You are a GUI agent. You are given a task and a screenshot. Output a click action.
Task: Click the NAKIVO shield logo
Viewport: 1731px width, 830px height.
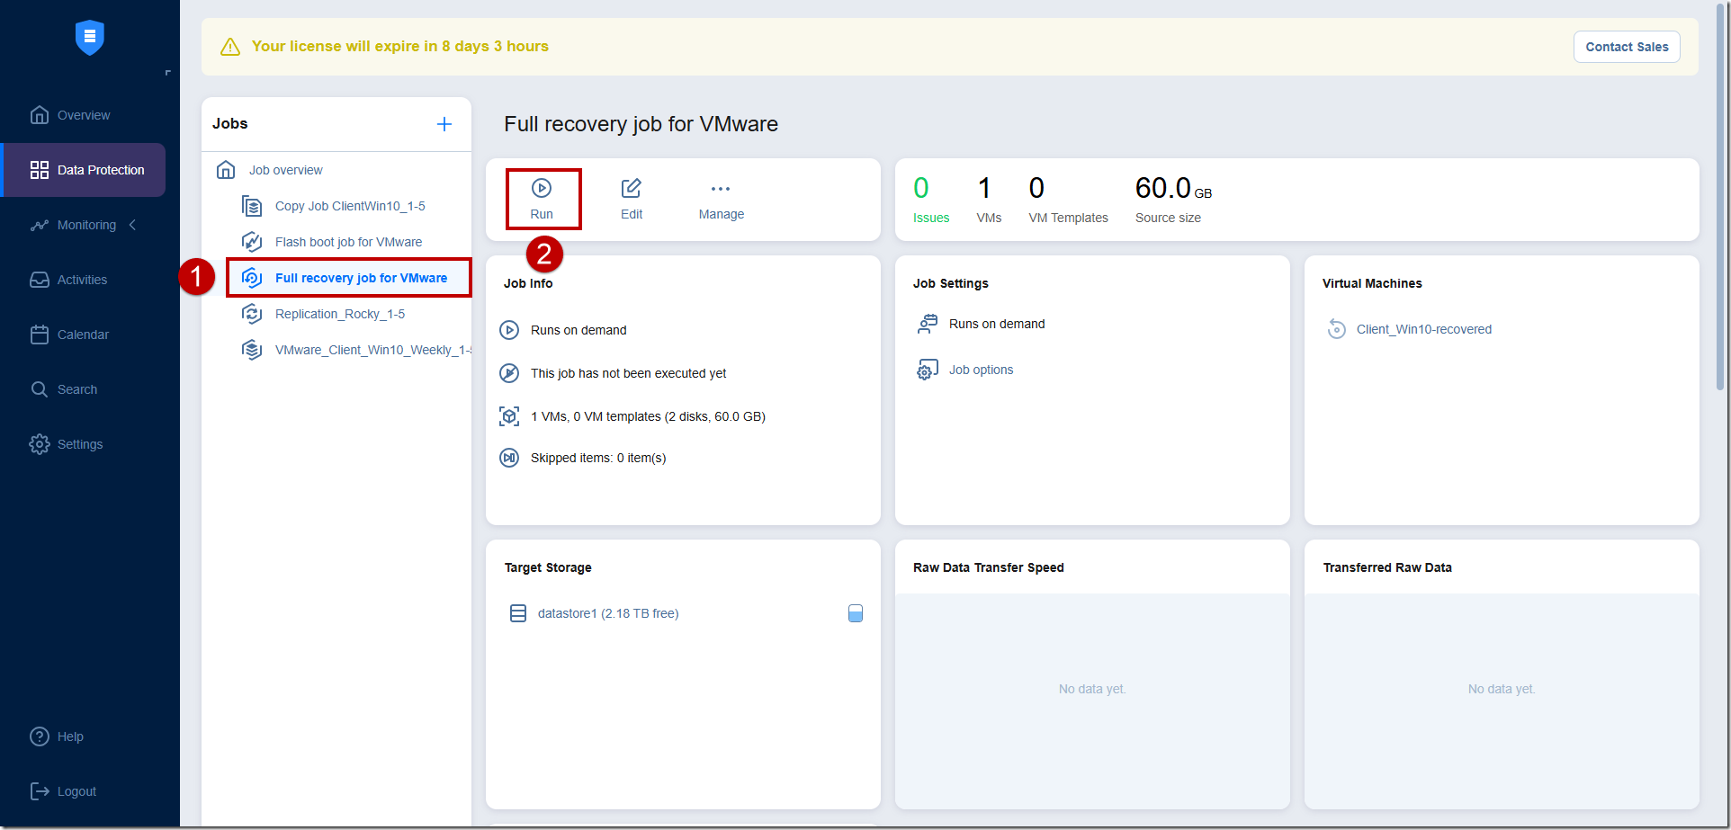[x=90, y=38]
